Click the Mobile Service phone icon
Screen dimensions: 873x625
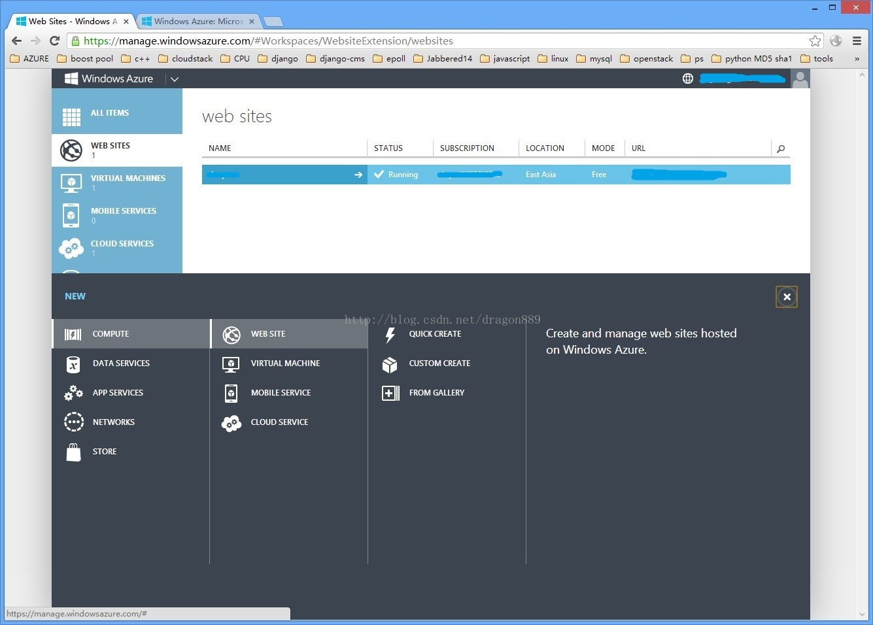point(231,393)
